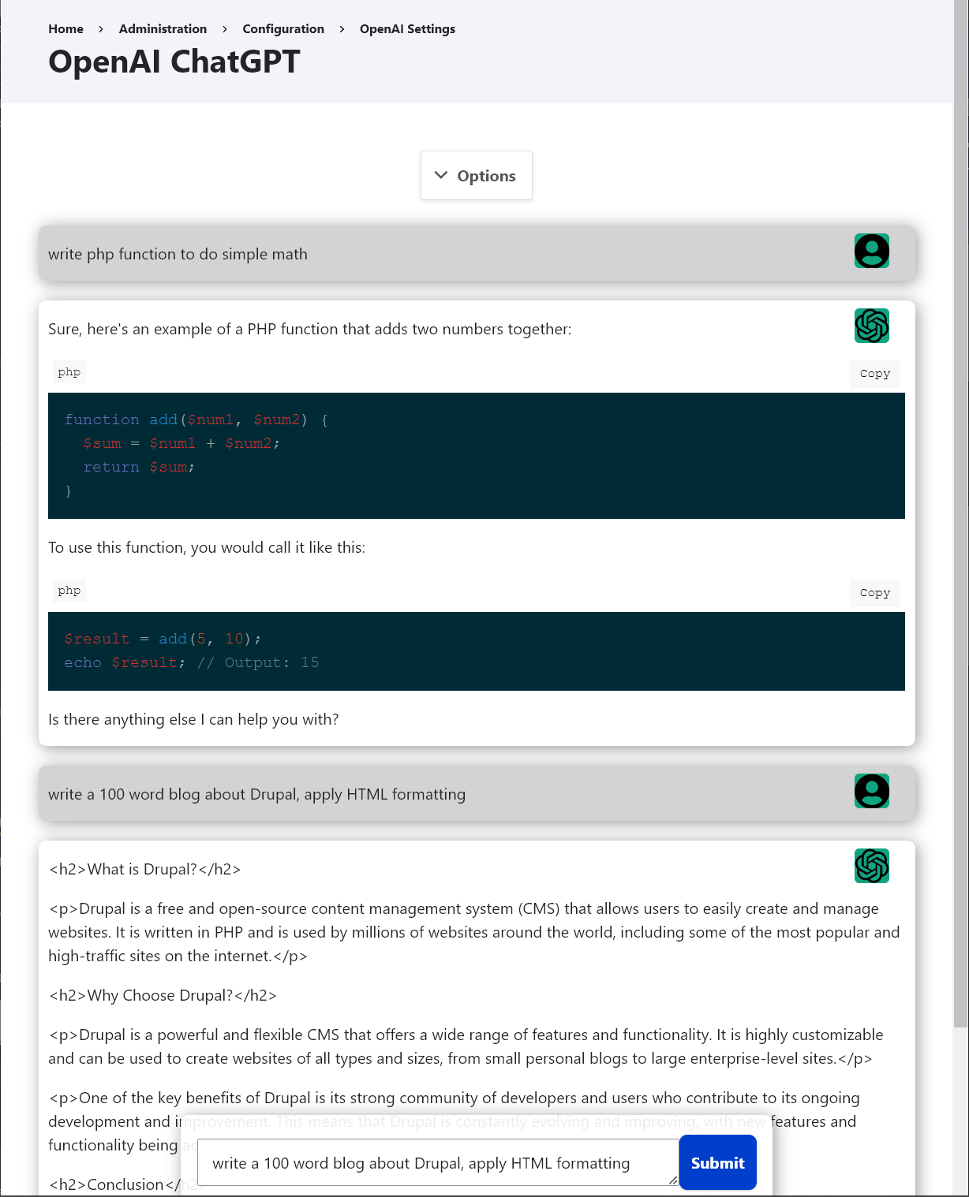Viewport: 969px width, 1197px height.
Task: Click the 'OpenAI ChatGPT' page title
Action: click(x=174, y=62)
